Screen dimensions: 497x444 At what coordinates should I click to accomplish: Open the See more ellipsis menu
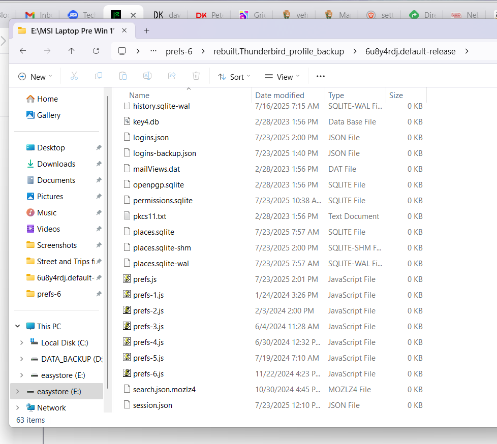coord(320,76)
